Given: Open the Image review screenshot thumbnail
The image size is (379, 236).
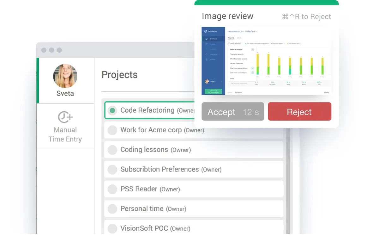Looking at the screenshot, I should [x=267, y=61].
